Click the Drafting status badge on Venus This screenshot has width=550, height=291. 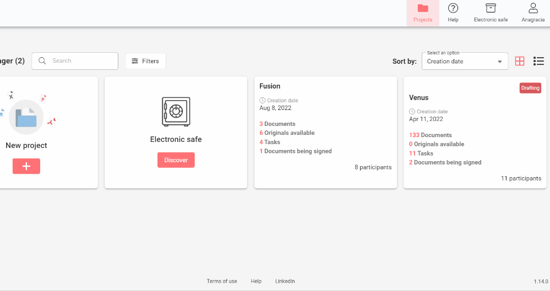coord(530,88)
